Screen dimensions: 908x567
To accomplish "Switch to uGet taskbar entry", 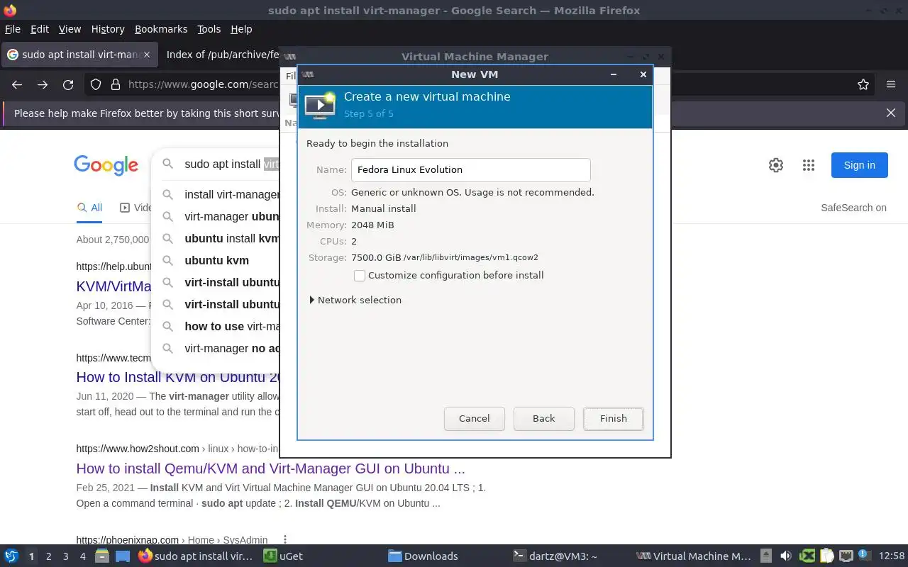I will [x=284, y=556].
